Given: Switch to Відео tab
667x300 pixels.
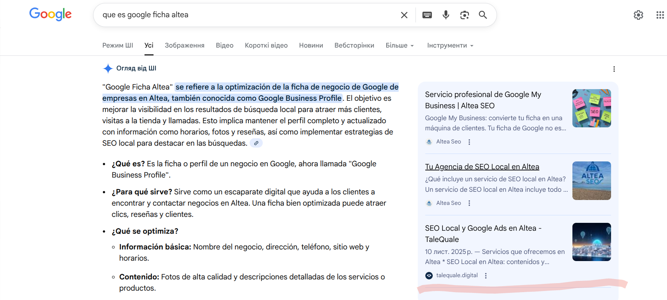Looking at the screenshot, I should [224, 45].
